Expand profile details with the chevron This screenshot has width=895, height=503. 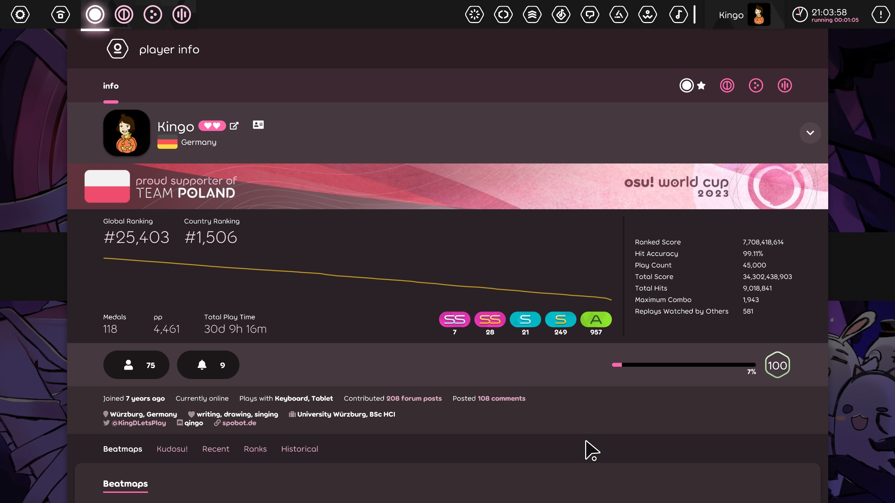(x=810, y=133)
